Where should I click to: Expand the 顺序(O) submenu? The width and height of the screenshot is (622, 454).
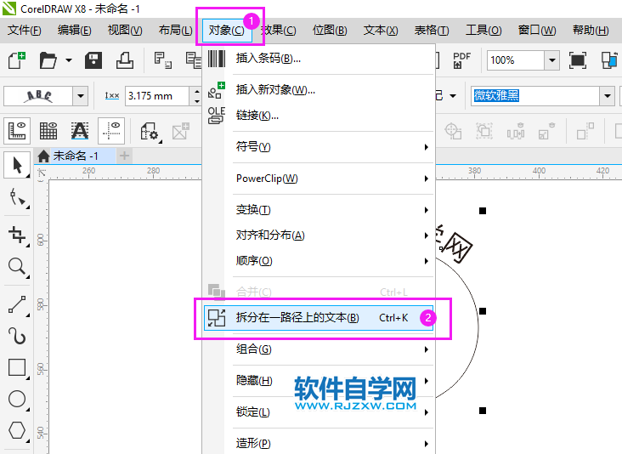(319, 261)
